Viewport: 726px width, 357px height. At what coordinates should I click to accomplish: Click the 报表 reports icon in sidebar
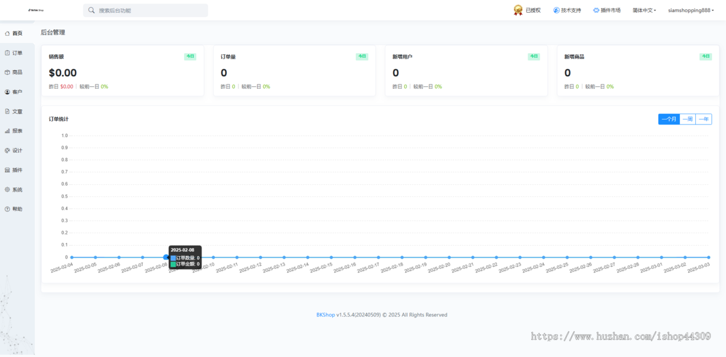pos(7,130)
